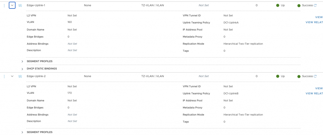Click the VIEW link for Edge-Uplink-2
The image size is (323, 135).
(x=319, y=88)
